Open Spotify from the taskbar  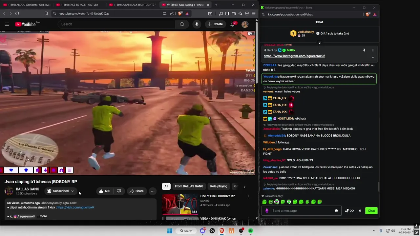[x=251, y=231]
